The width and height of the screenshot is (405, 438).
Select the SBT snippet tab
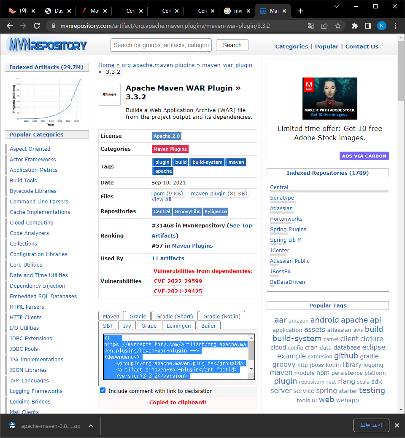coord(108,326)
